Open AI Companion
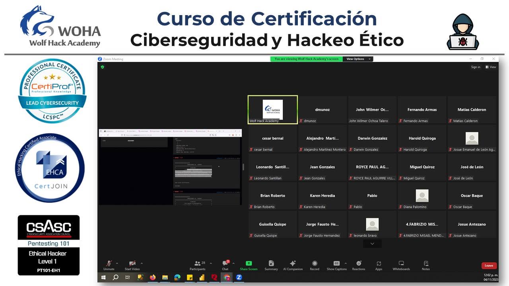The width and height of the screenshot is (509, 286). click(x=293, y=265)
